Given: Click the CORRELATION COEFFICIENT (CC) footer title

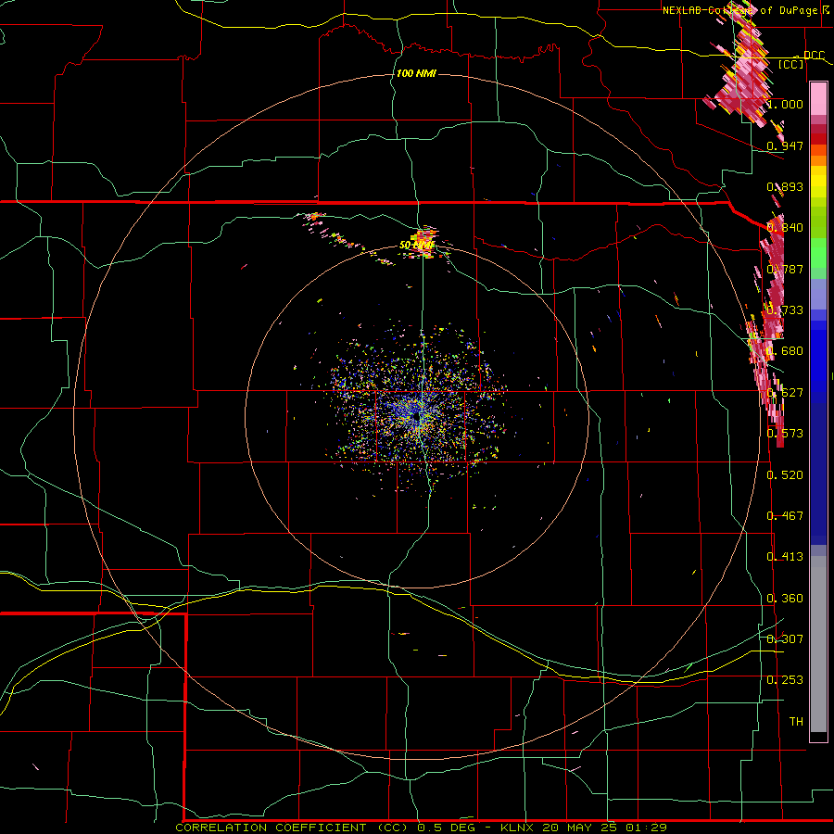Looking at the screenshot, I should pyautogui.click(x=292, y=828).
